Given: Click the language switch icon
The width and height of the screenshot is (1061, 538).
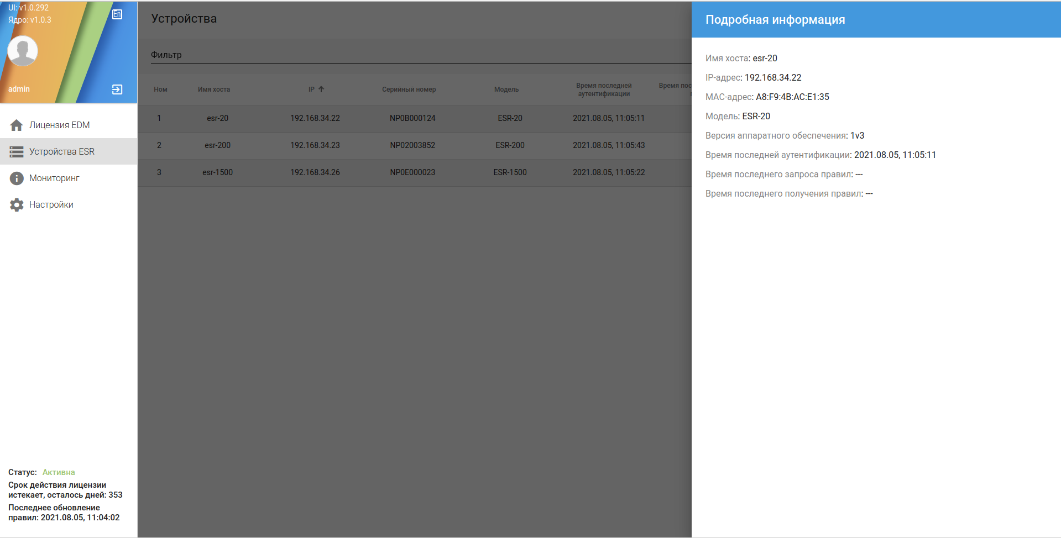Looking at the screenshot, I should point(117,14).
